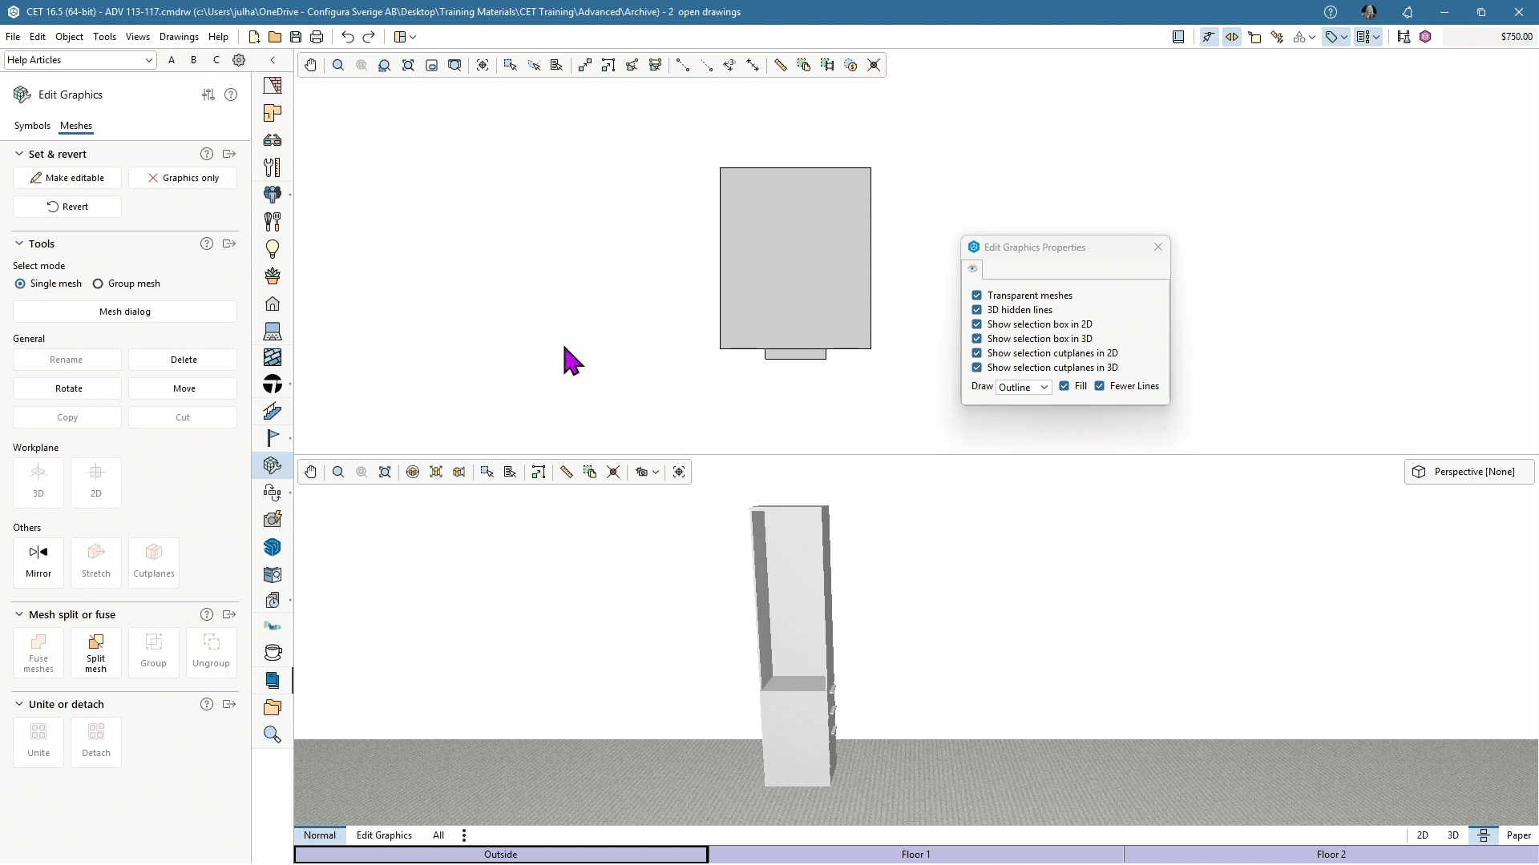The width and height of the screenshot is (1539, 865).
Task: Save the drawing with the floppy icon
Action: click(x=296, y=37)
